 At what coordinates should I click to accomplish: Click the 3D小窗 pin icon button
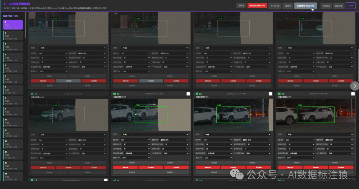click(275, 6)
